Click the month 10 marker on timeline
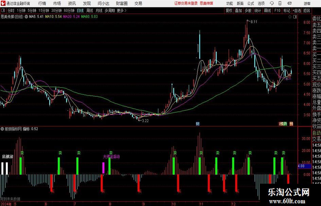Screen dimensions: 321x206 pyautogui.click(x=174, y=204)
